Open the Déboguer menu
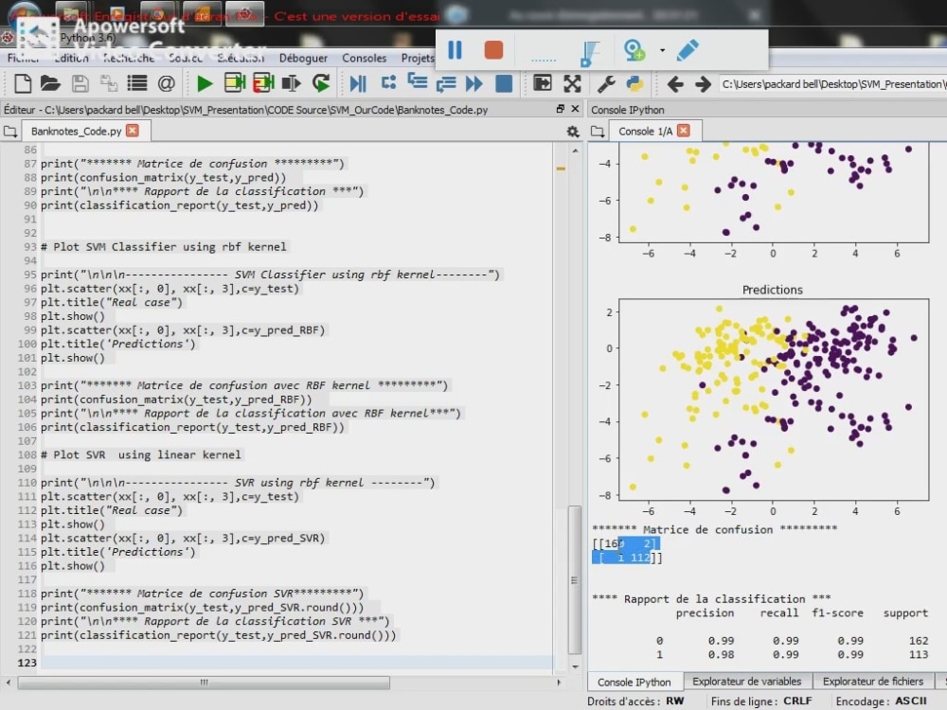The image size is (947, 710). point(303,58)
